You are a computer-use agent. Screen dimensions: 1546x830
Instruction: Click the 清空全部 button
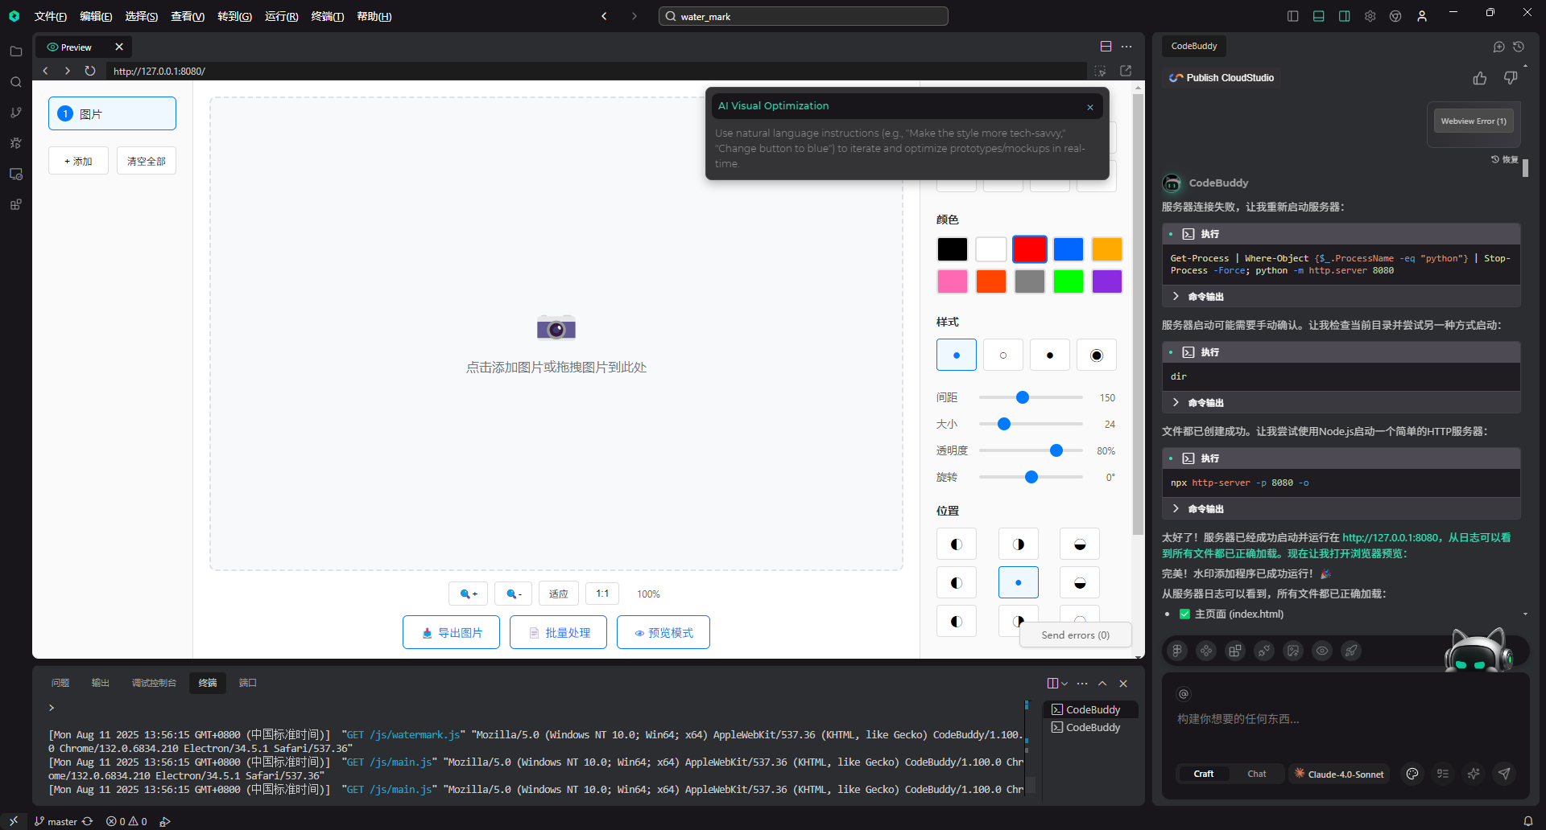pyautogui.click(x=147, y=161)
